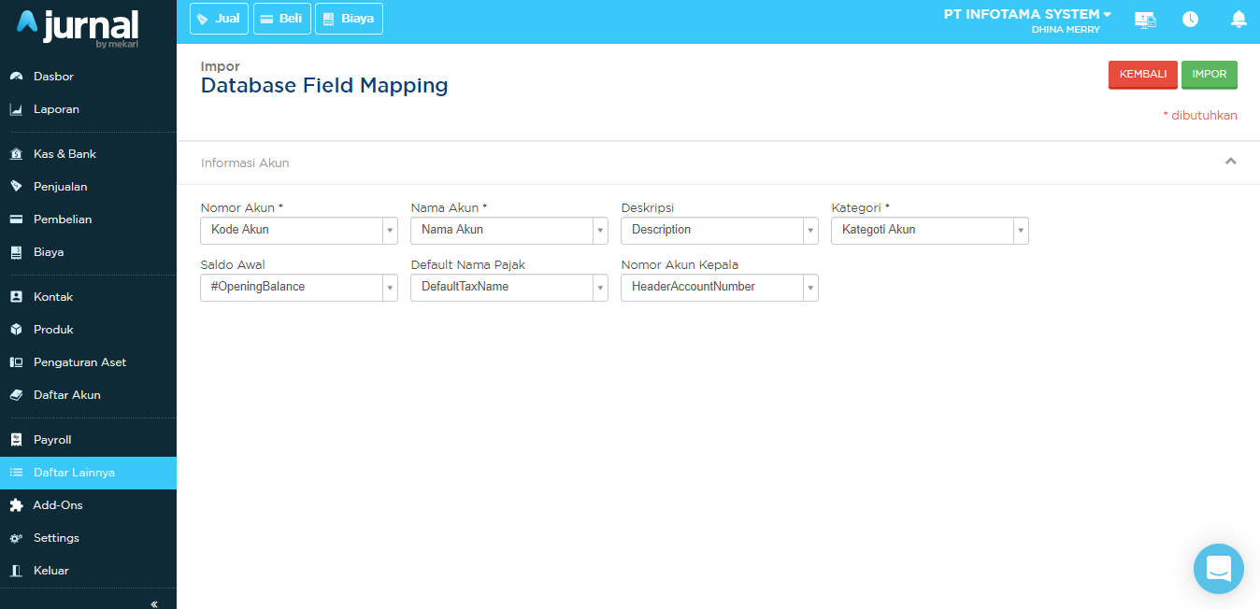Click the Beli quick-action button

tap(282, 19)
